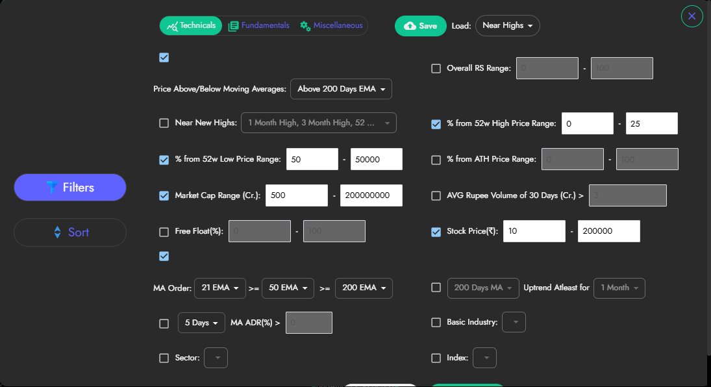Screen dimensions: 711x387
Task: Open the 1 Month uptrend duration dropdown
Action: click(619, 288)
